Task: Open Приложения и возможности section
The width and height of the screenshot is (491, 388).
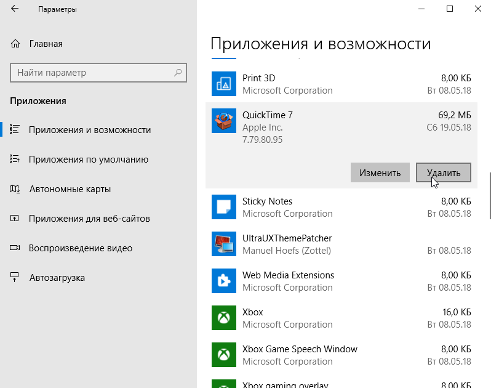Action: tap(90, 130)
